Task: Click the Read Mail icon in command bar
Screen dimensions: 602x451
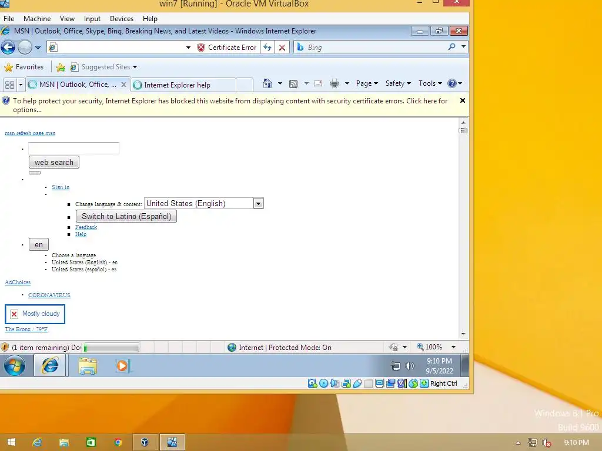Action: click(318, 83)
